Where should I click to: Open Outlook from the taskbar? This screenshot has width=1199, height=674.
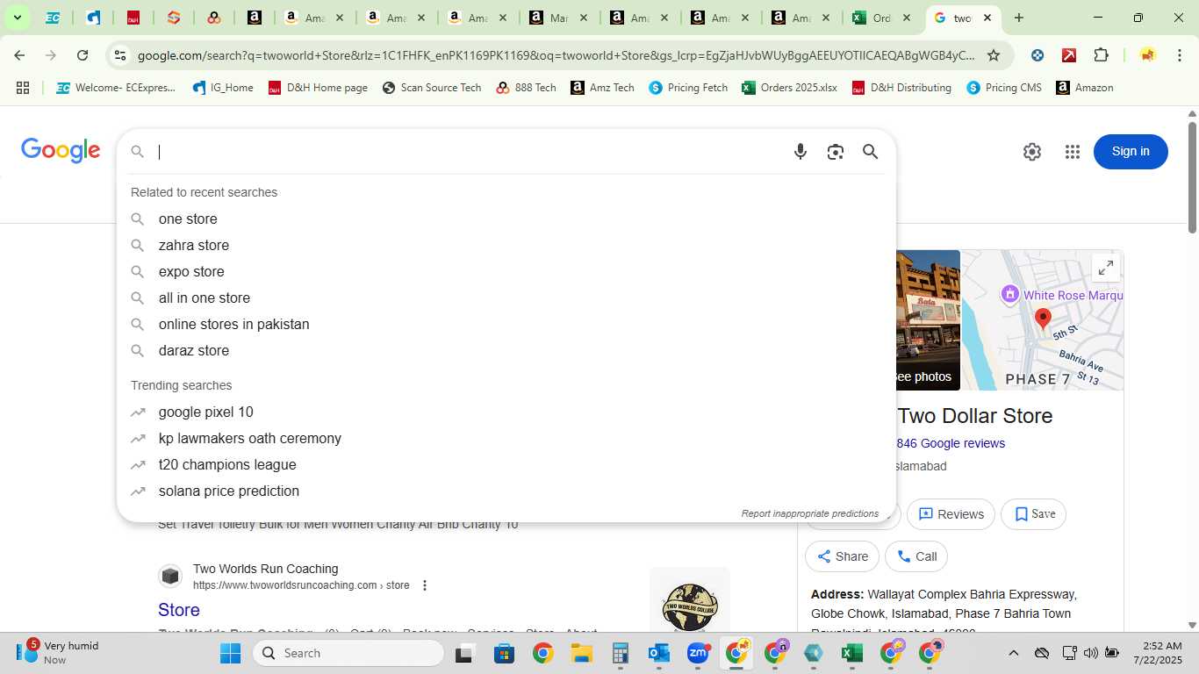pos(659,653)
